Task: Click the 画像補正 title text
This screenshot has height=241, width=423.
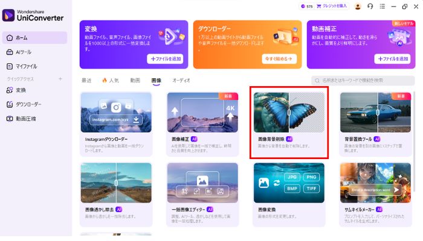Action: tap(180, 139)
